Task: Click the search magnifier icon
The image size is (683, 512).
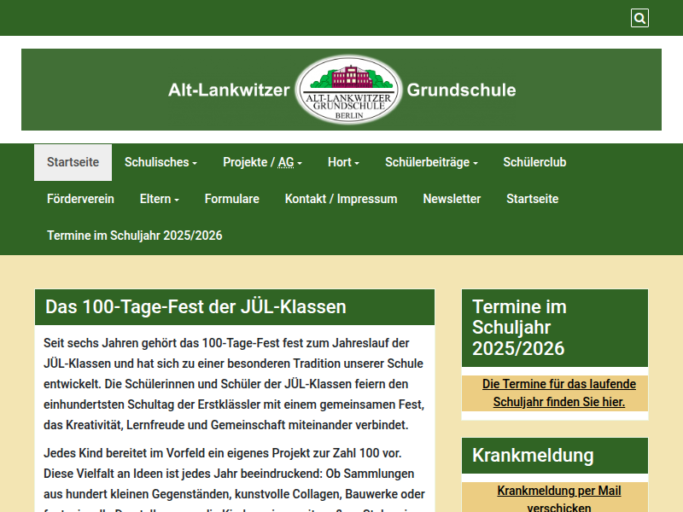Action: pos(639,18)
